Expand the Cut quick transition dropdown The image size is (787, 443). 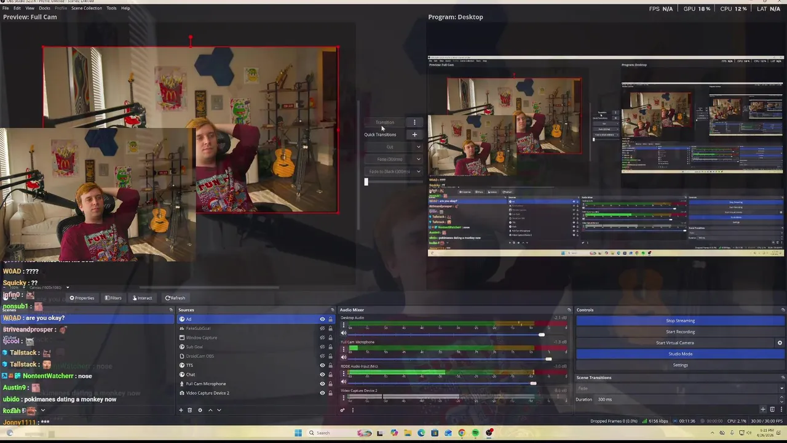coord(419,146)
